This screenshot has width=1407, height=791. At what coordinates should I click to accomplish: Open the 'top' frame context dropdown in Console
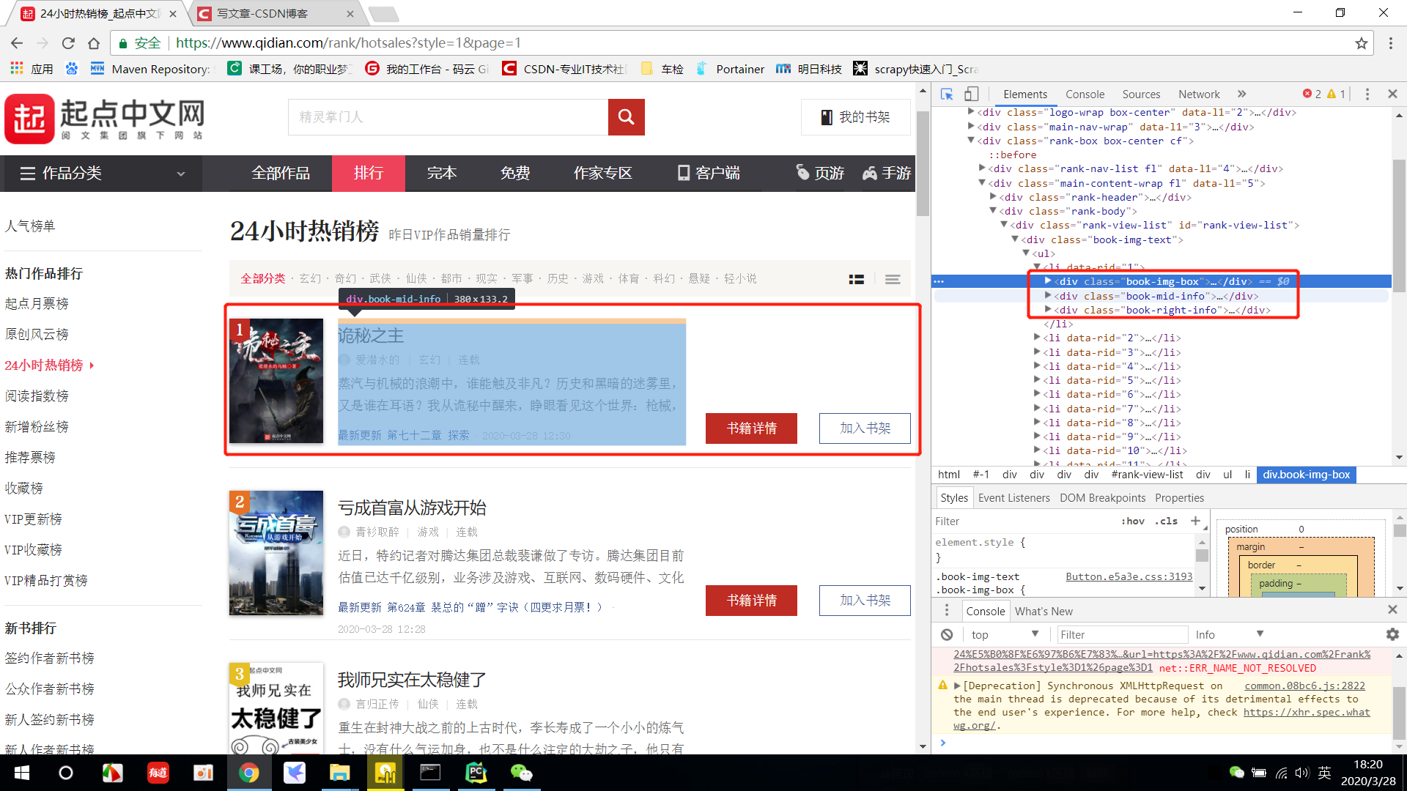(1005, 634)
